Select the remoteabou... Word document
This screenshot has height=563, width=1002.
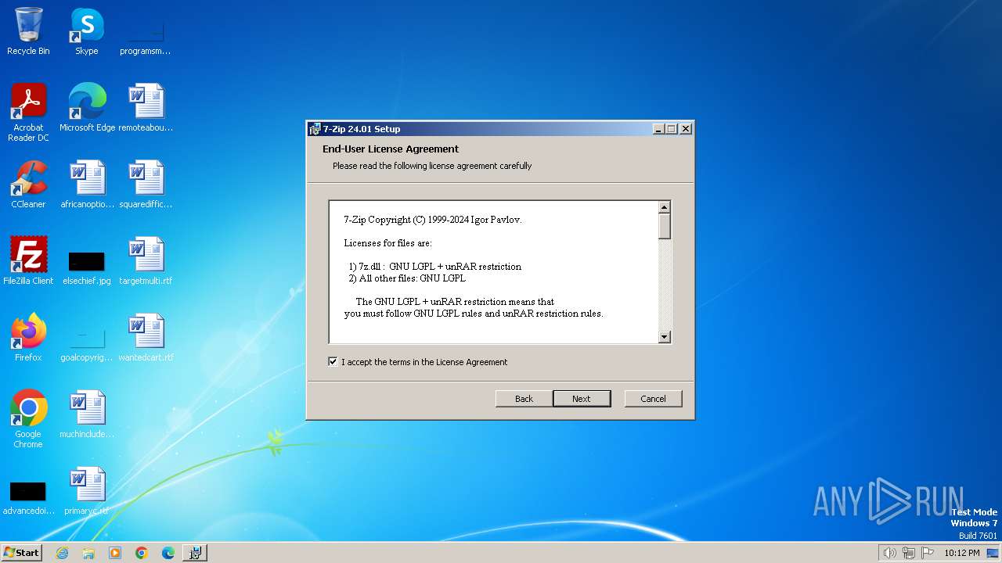click(x=146, y=108)
